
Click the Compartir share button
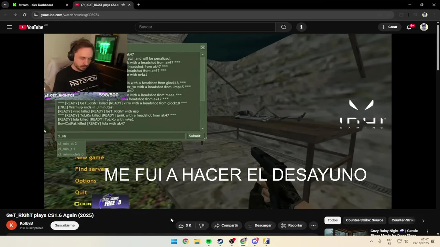[226, 225]
